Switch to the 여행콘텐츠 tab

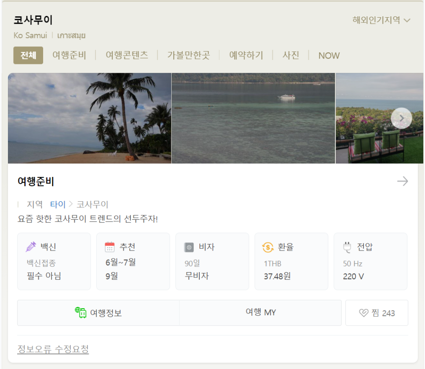pos(127,55)
